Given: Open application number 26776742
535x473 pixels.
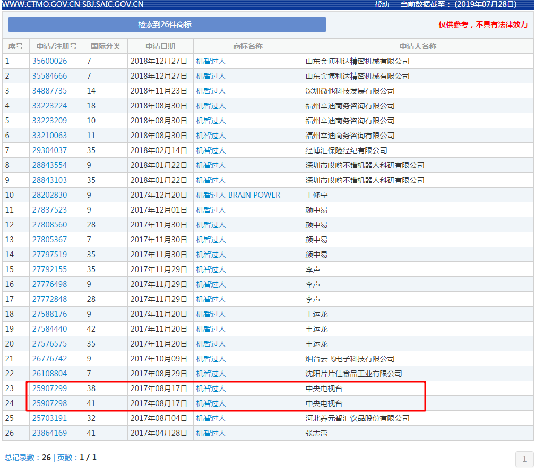Looking at the screenshot, I should pyautogui.click(x=49, y=359).
